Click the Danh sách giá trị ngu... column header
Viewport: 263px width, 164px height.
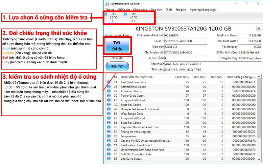[x=241, y=77]
